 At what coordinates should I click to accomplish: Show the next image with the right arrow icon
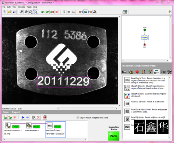90,12
